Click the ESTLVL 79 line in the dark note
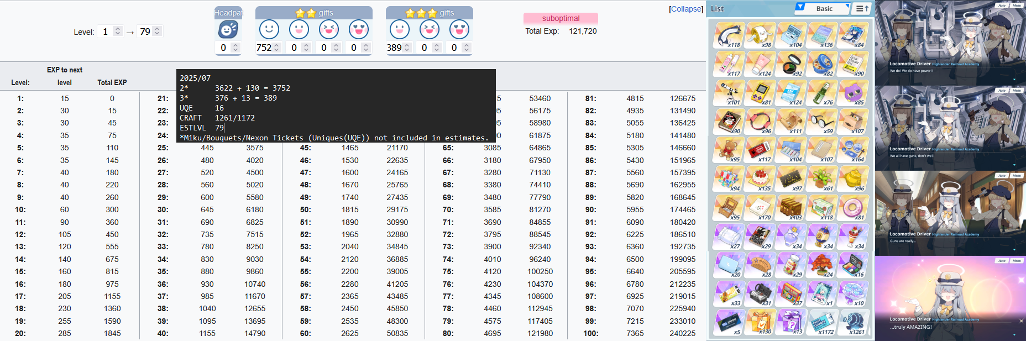Image resolution: width=1026 pixels, height=341 pixels. [x=202, y=128]
